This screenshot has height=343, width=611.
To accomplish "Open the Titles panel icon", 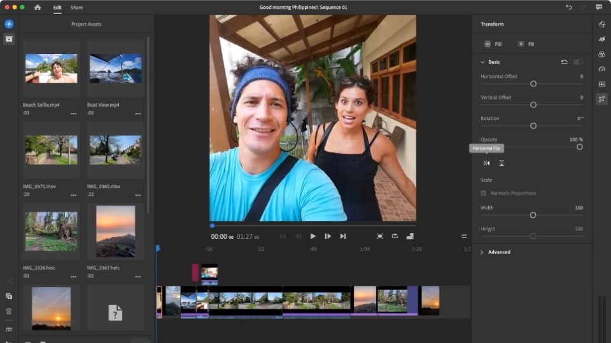I will pyautogui.click(x=601, y=24).
